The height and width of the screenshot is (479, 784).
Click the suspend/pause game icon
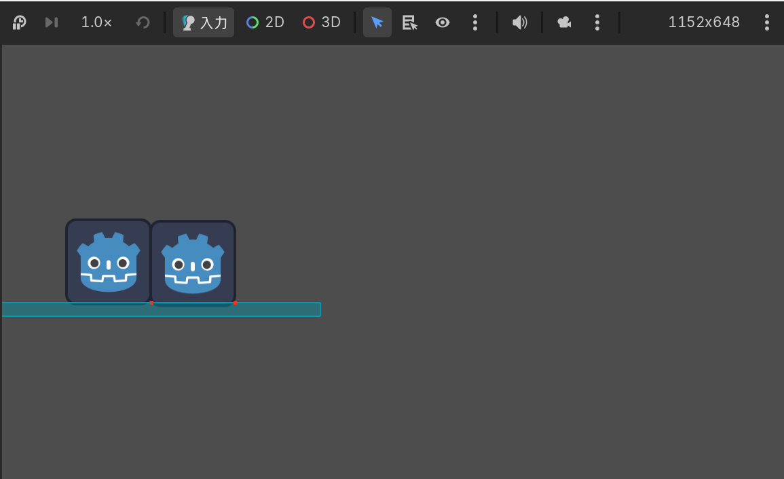point(19,22)
